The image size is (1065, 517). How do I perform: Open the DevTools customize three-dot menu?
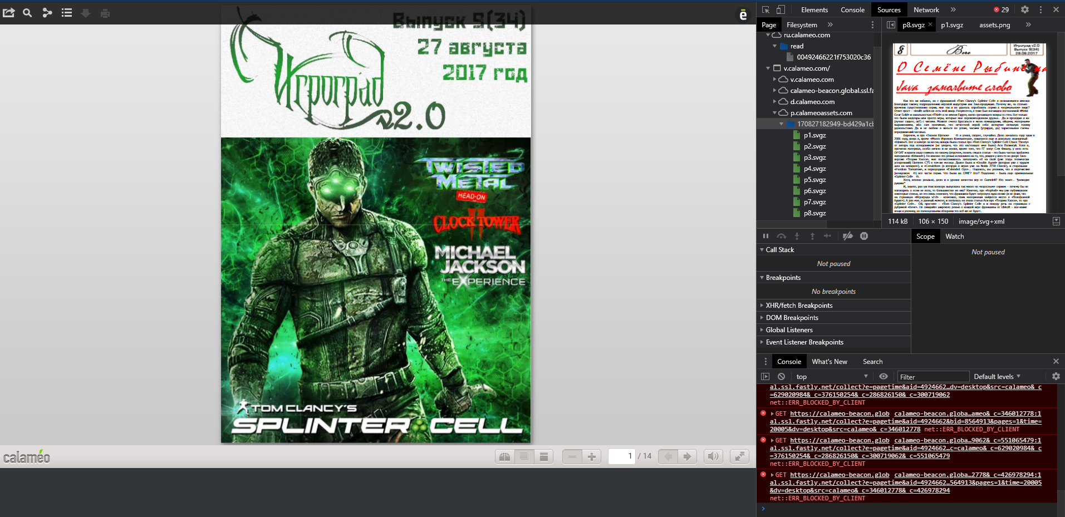point(1041,9)
